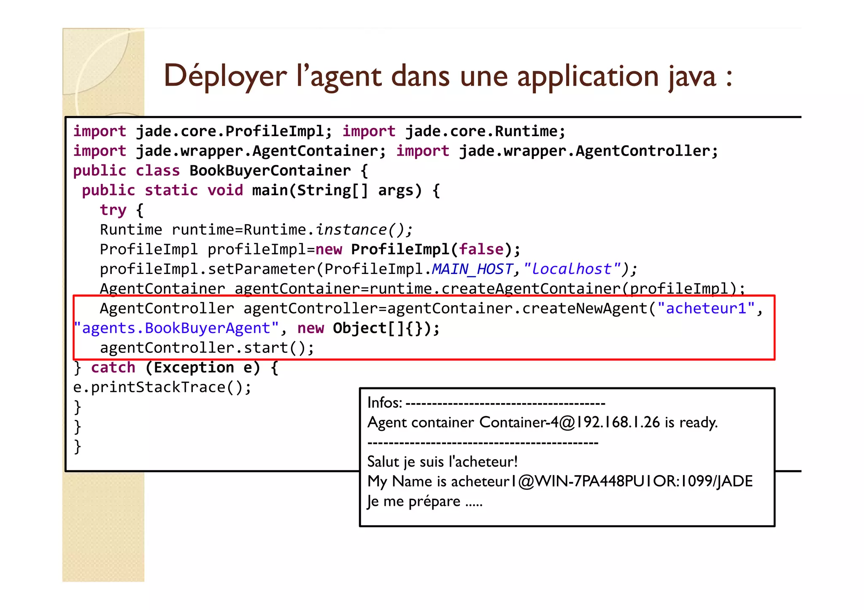Image resolution: width=864 pixels, height=610 pixels.
Task: Click the 'profileImpl.setParameter' line with MAIN_HOST
Action: click(368, 269)
